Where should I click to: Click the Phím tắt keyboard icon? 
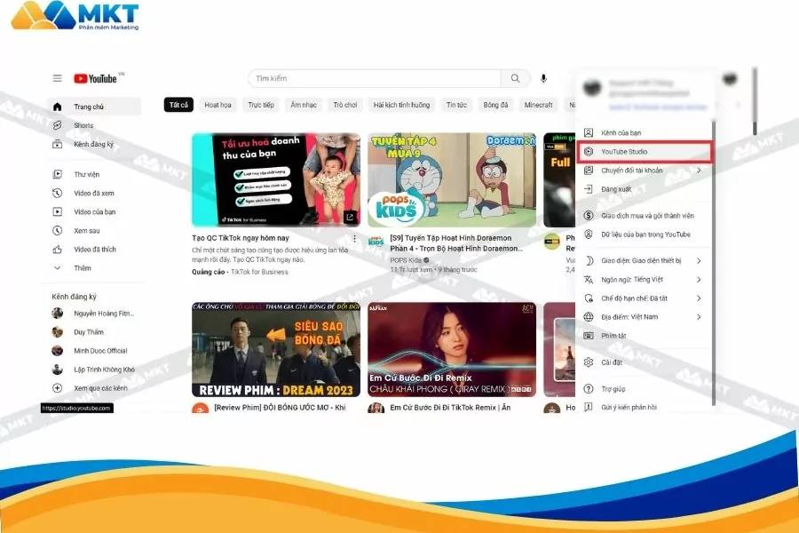point(589,336)
